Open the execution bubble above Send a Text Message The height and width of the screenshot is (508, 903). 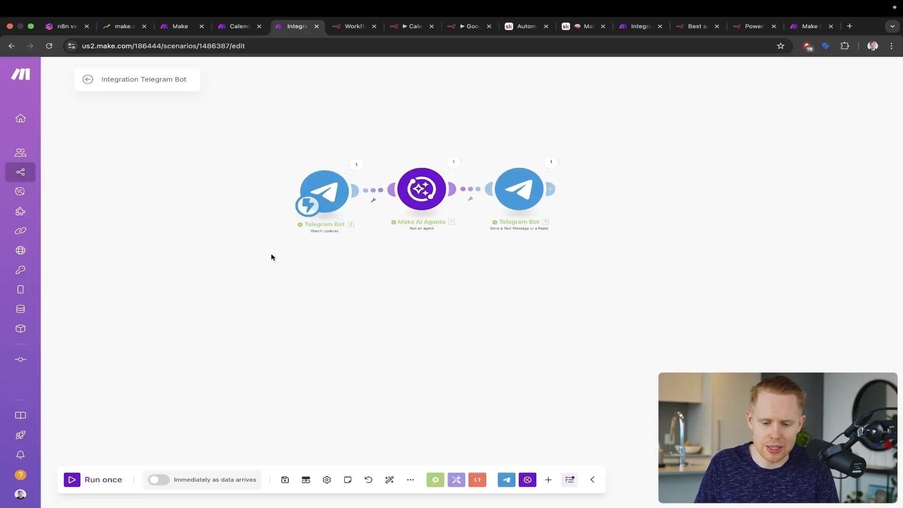pyautogui.click(x=551, y=162)
